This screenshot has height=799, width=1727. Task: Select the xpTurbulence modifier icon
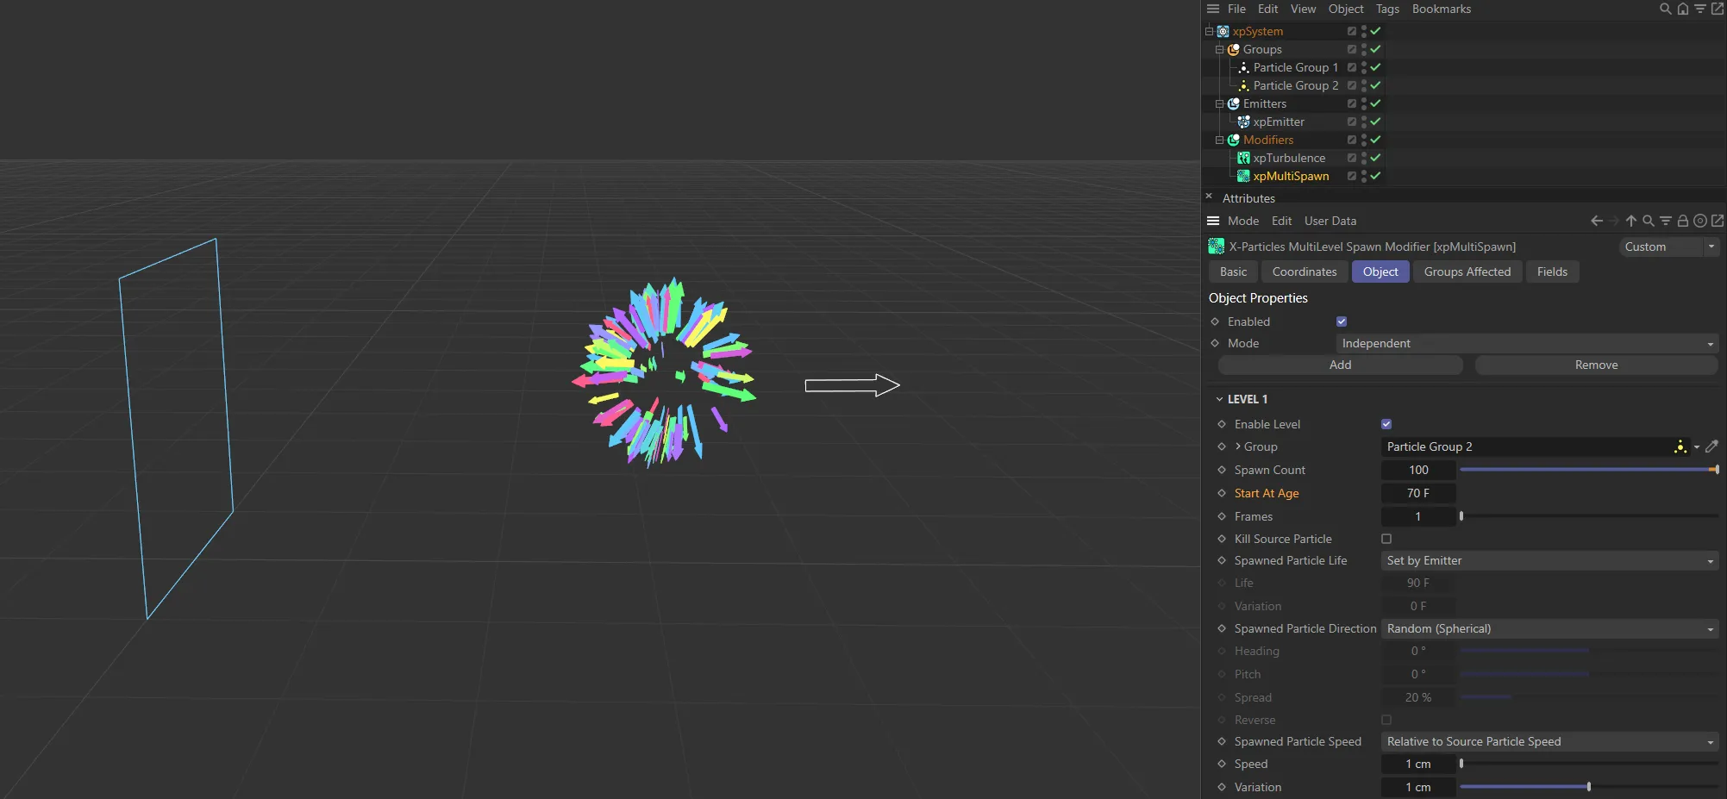pos(1243,158)
